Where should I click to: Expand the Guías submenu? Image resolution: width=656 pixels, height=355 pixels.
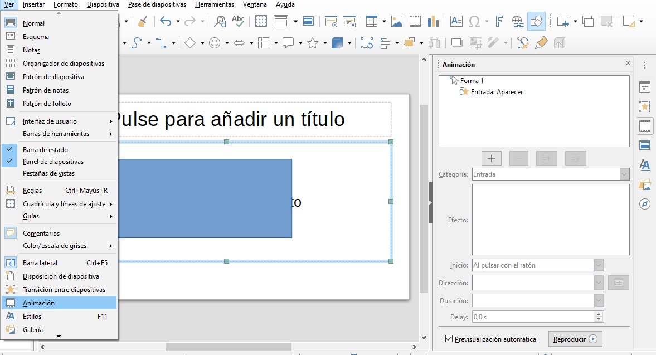click(x=59, y=216)
